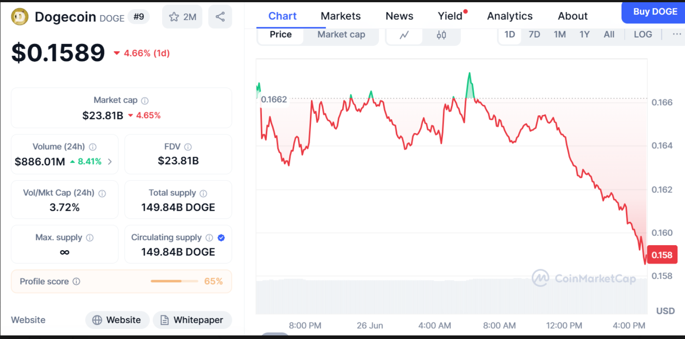Click Profile score info icon
The height and width of the screenshot is (339, 685).
[76, 281]
